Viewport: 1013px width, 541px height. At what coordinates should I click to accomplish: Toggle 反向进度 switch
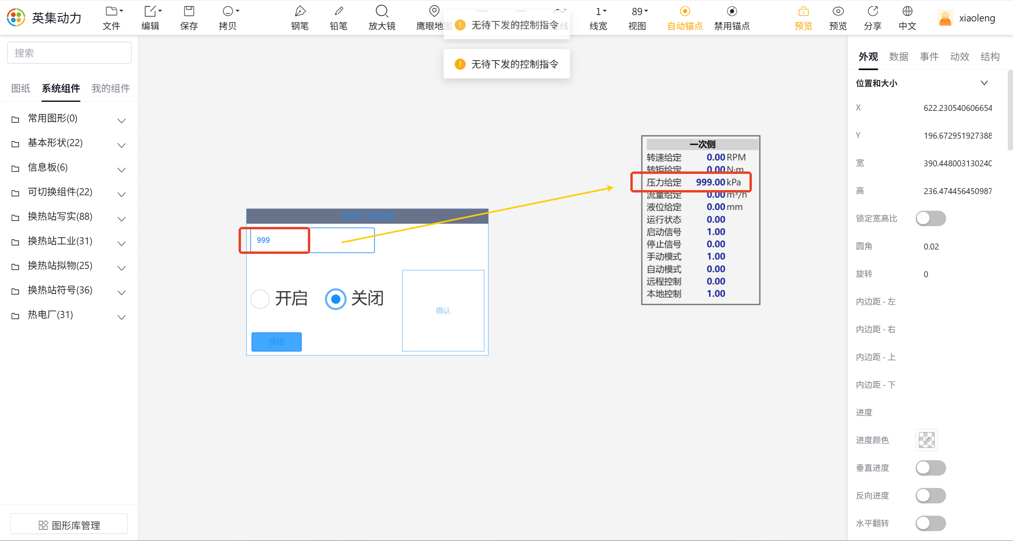(931, 495)
